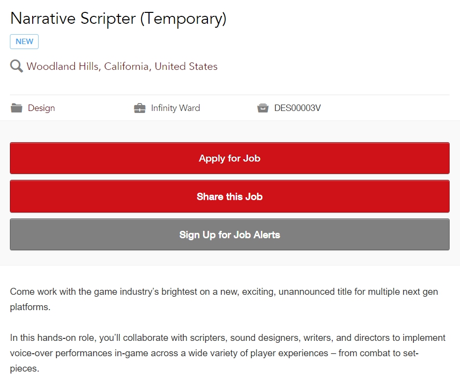Screen dimensions: 460x380
Task: Click the Narrative Scripter (Temporary) heading
Action: pos(118,18)
